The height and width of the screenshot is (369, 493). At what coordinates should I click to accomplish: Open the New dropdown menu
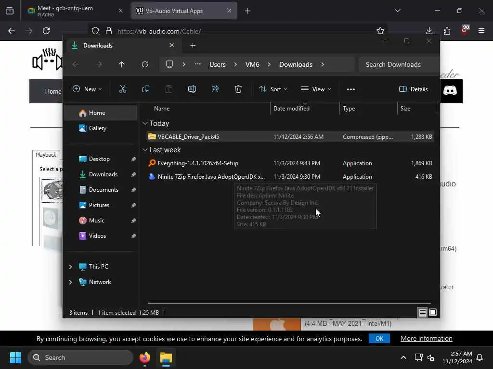87,89
